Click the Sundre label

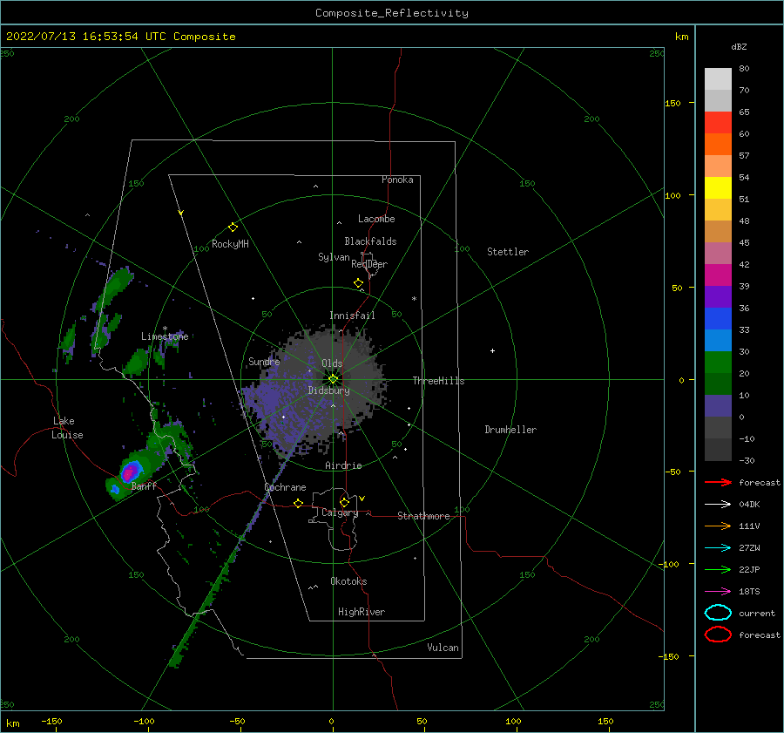[264, 361]
